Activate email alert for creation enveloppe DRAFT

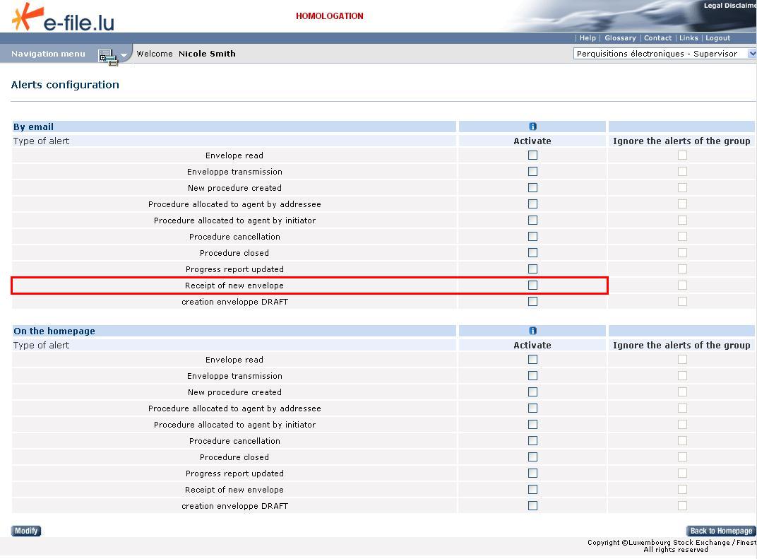[532, 302]
